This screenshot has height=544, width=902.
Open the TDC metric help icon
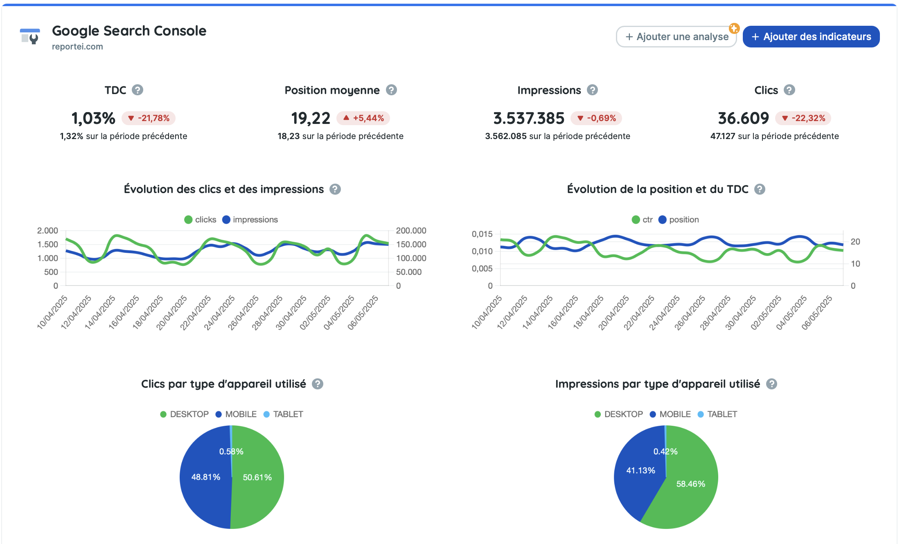pyautogui.click(x=138, y=90)
